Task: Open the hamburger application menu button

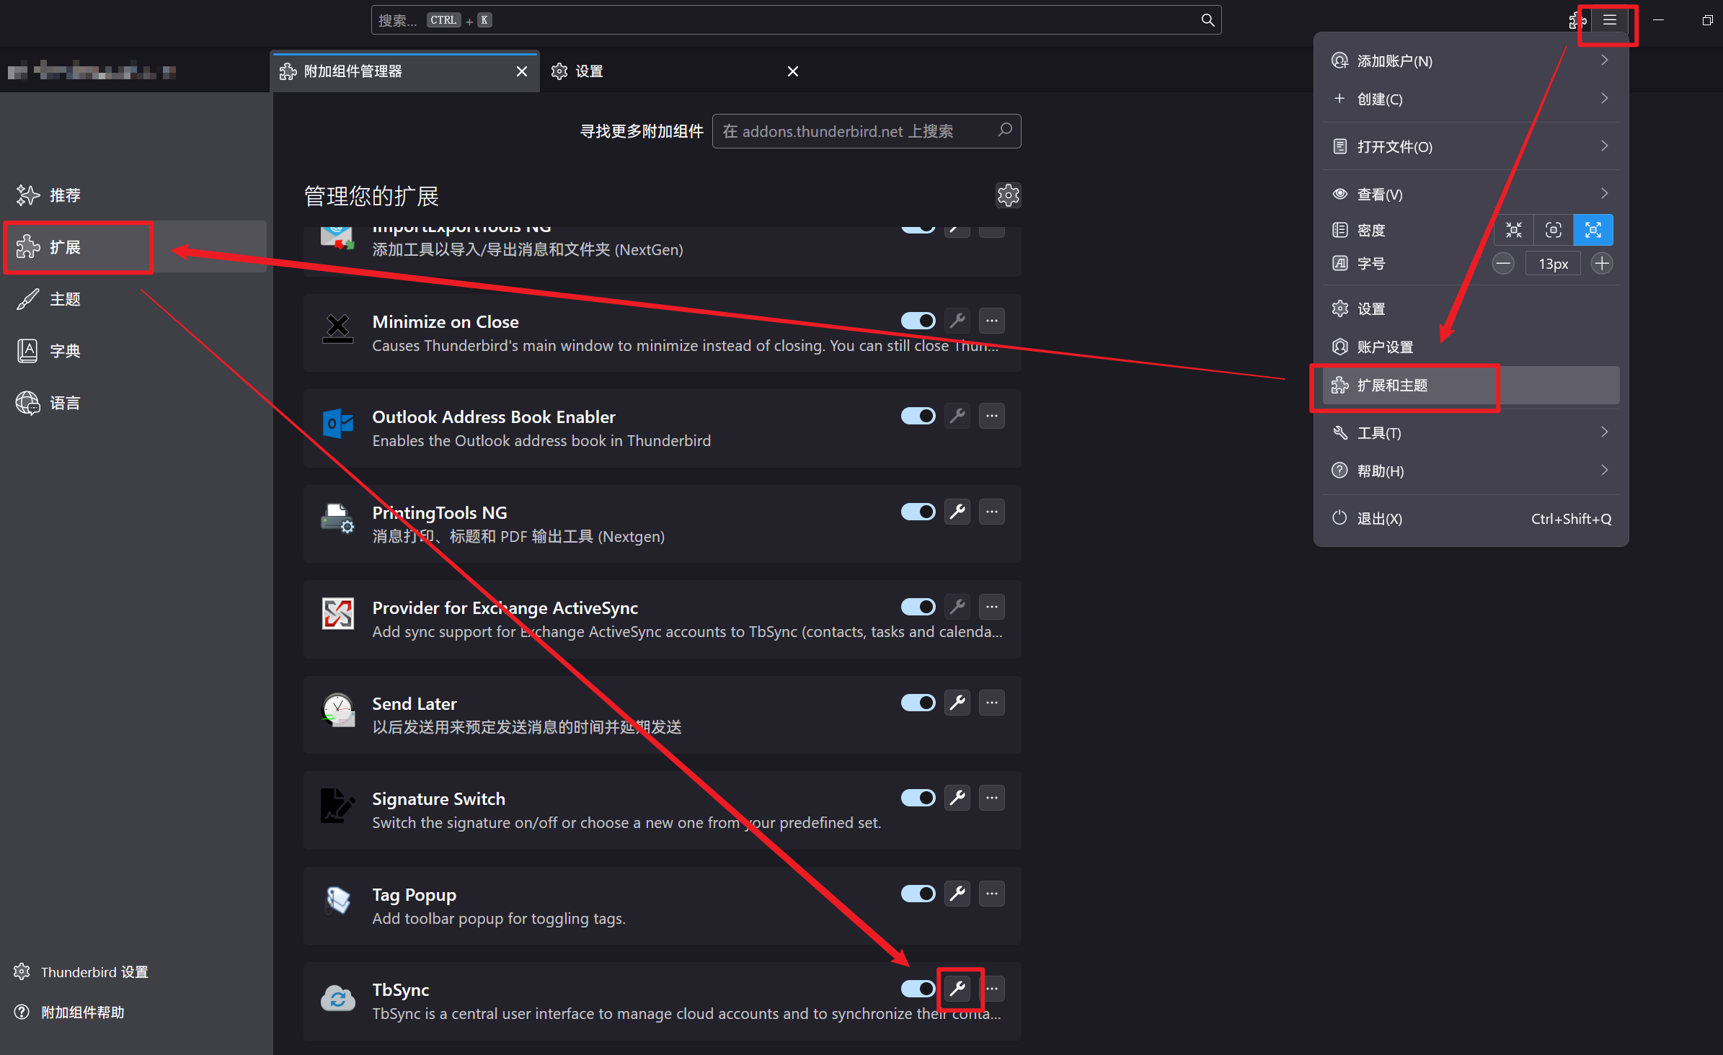Action: tap(1610, 20)
